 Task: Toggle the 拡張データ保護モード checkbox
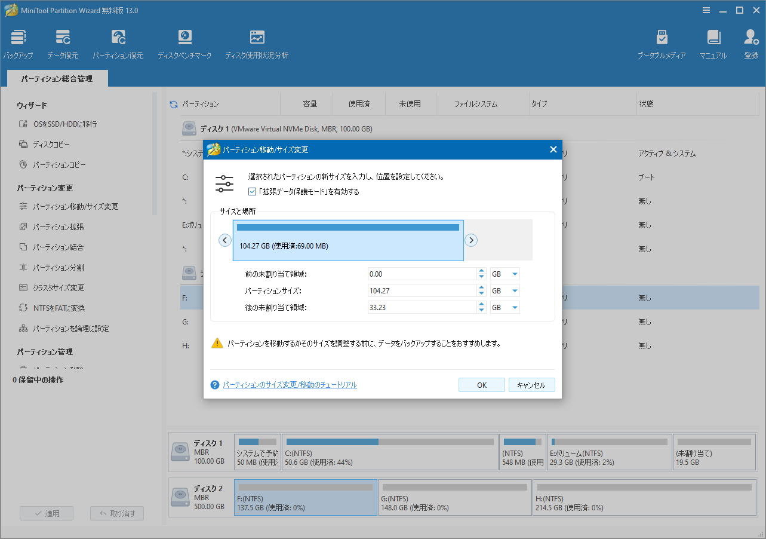click(x=252, y=192)
